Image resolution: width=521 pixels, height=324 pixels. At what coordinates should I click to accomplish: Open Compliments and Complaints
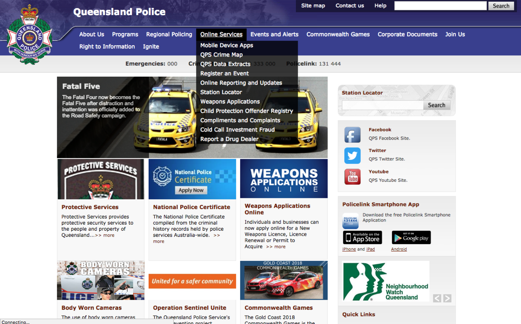240,120
